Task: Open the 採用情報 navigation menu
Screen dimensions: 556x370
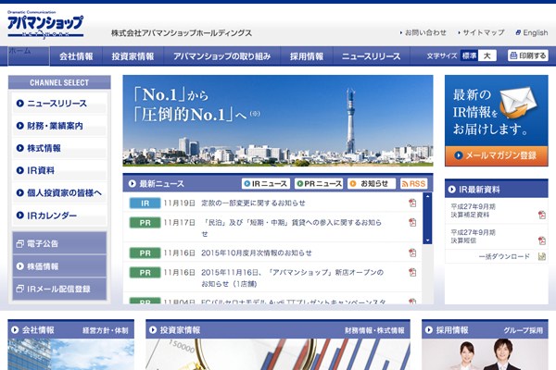Action: (307, 56)
